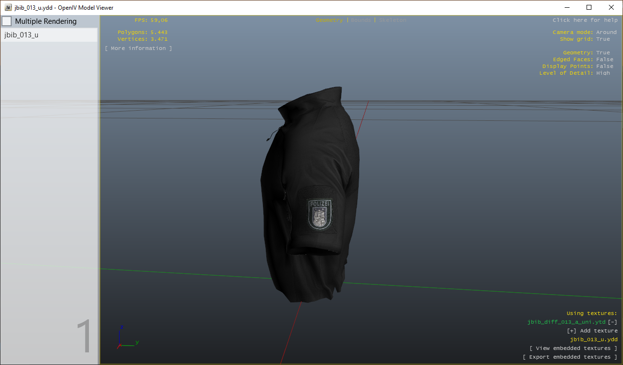Click Export embedded textures
Viewport: 623px width, 365px height.
(x=570, y=357)
